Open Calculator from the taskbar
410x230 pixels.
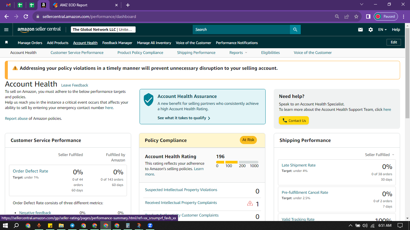pos(128,226)
